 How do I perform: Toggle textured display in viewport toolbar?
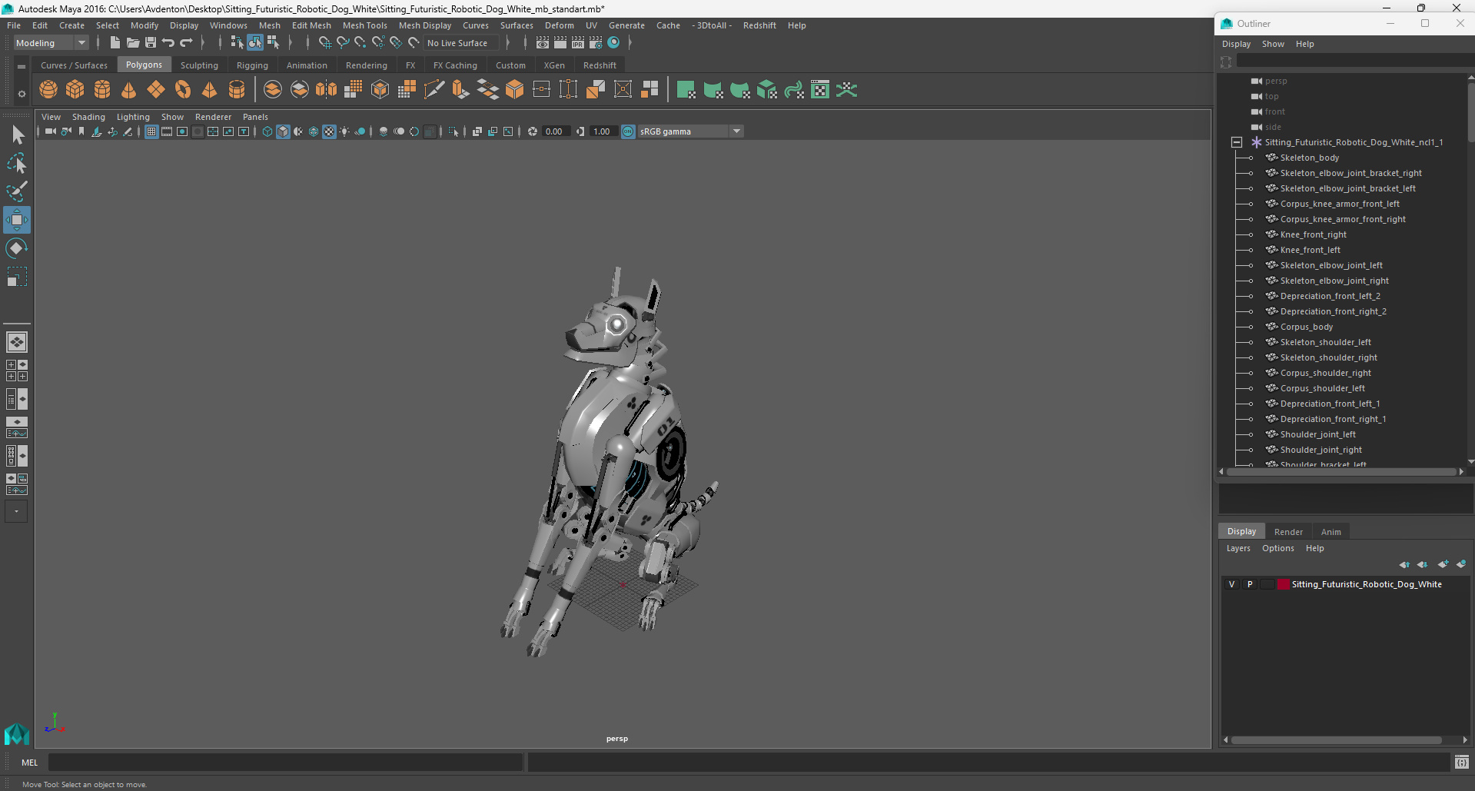click(x=329, y=131)
